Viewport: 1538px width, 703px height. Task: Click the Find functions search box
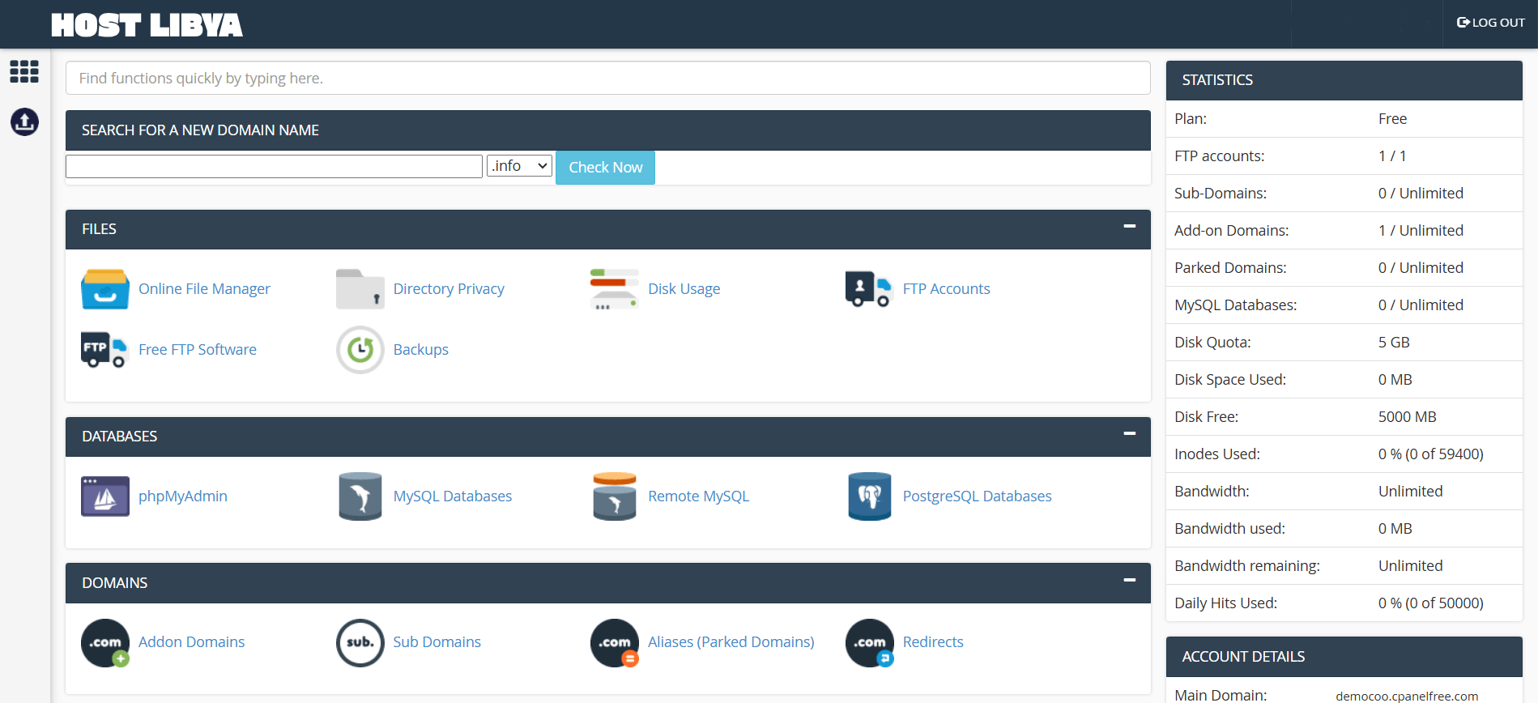click(x=607, y=79)
